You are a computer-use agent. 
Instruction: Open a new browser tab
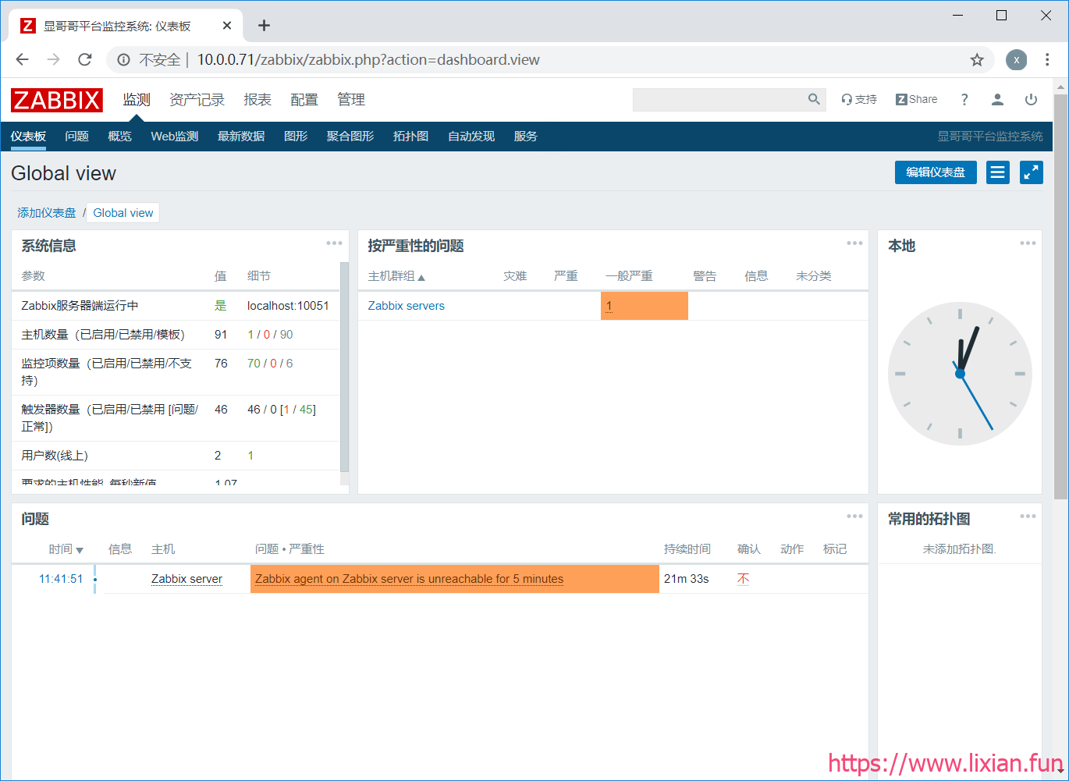click(x=264, y=26)
